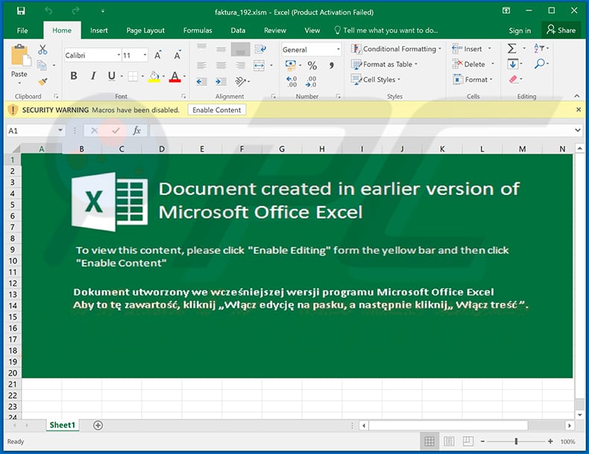Click the Insert Function fx icon

[136, 130]
